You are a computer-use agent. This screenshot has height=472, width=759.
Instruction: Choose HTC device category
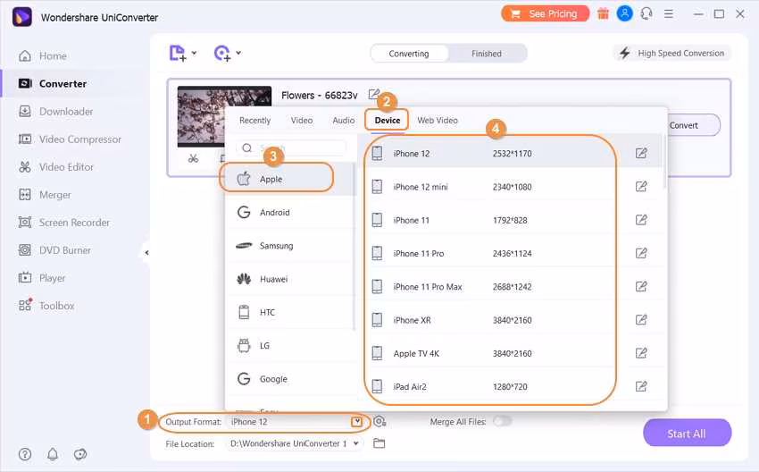pos(289,313)
